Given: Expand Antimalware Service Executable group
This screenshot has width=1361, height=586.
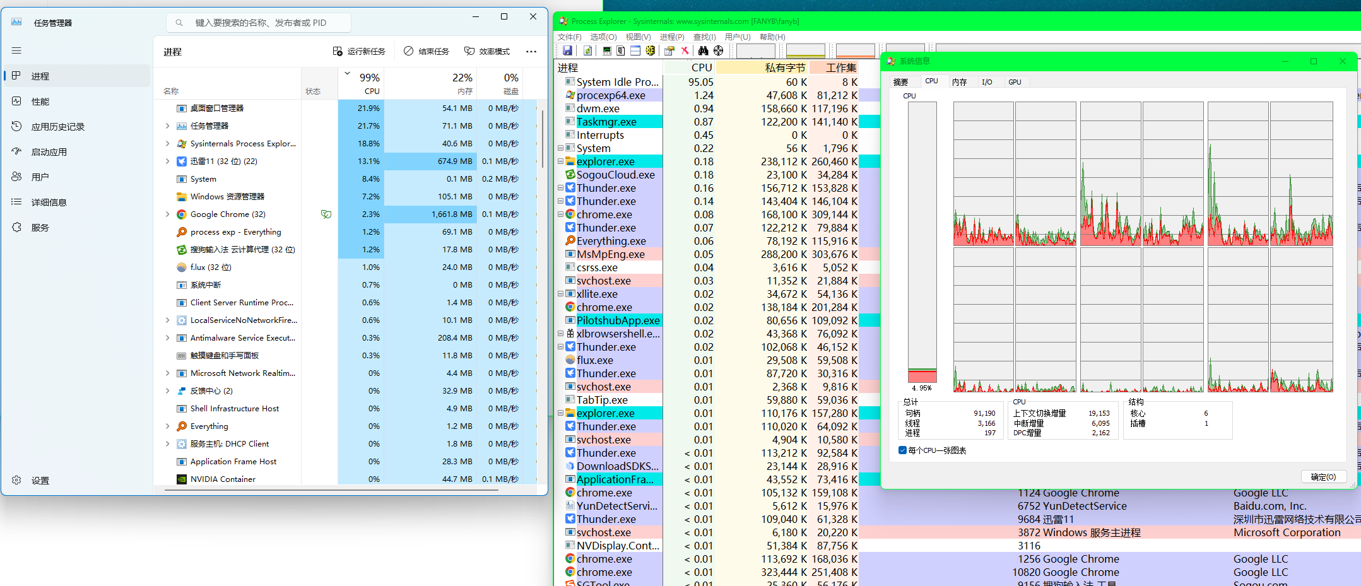Looking at the screenshot, I should pos(167,338).
